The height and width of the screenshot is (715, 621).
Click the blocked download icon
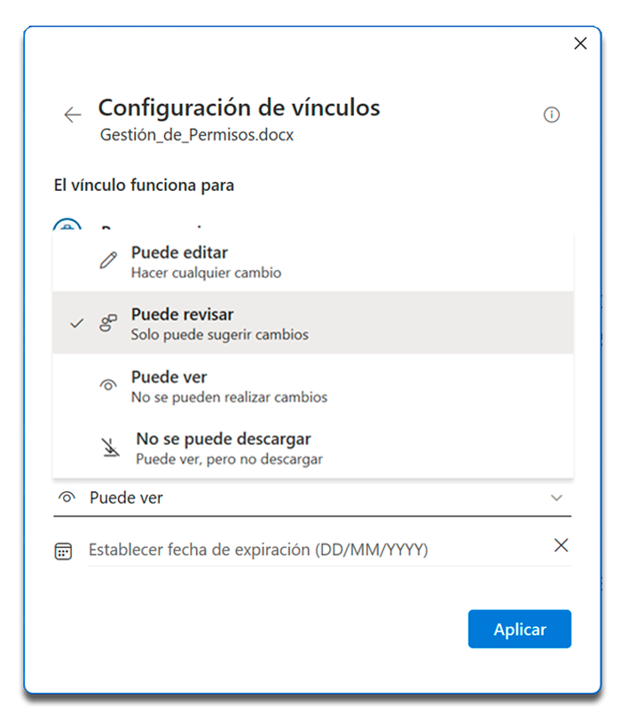pyautogui.click(x=110, y=449)
